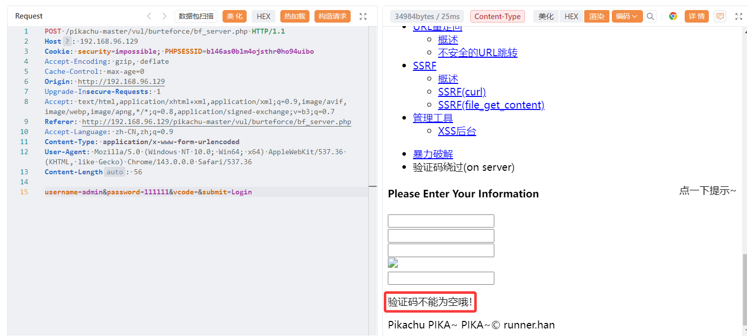The width and height of the screenshot is (747, 336).
Task: Click line number 15 in request editor
Action: 24,192
